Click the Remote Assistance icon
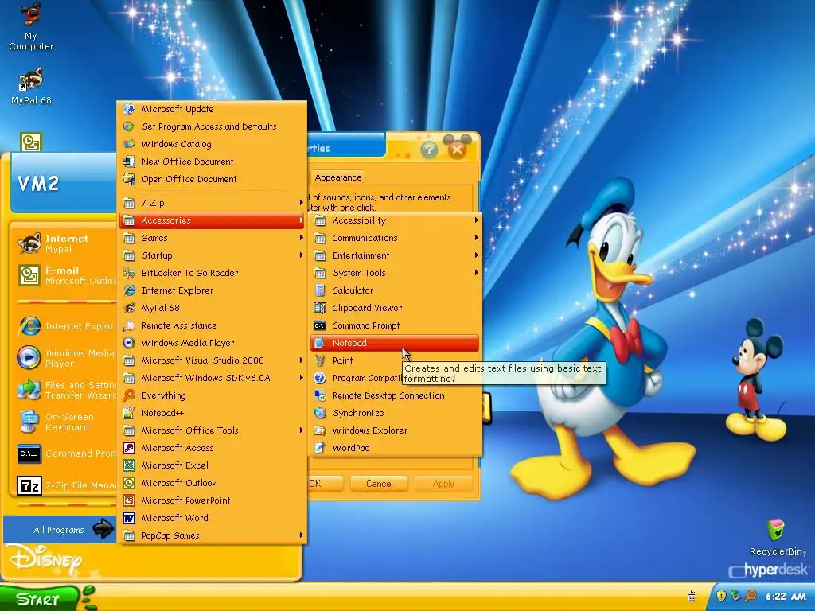The width and height of the screenshot is (815, 611). tap(129, 325)
